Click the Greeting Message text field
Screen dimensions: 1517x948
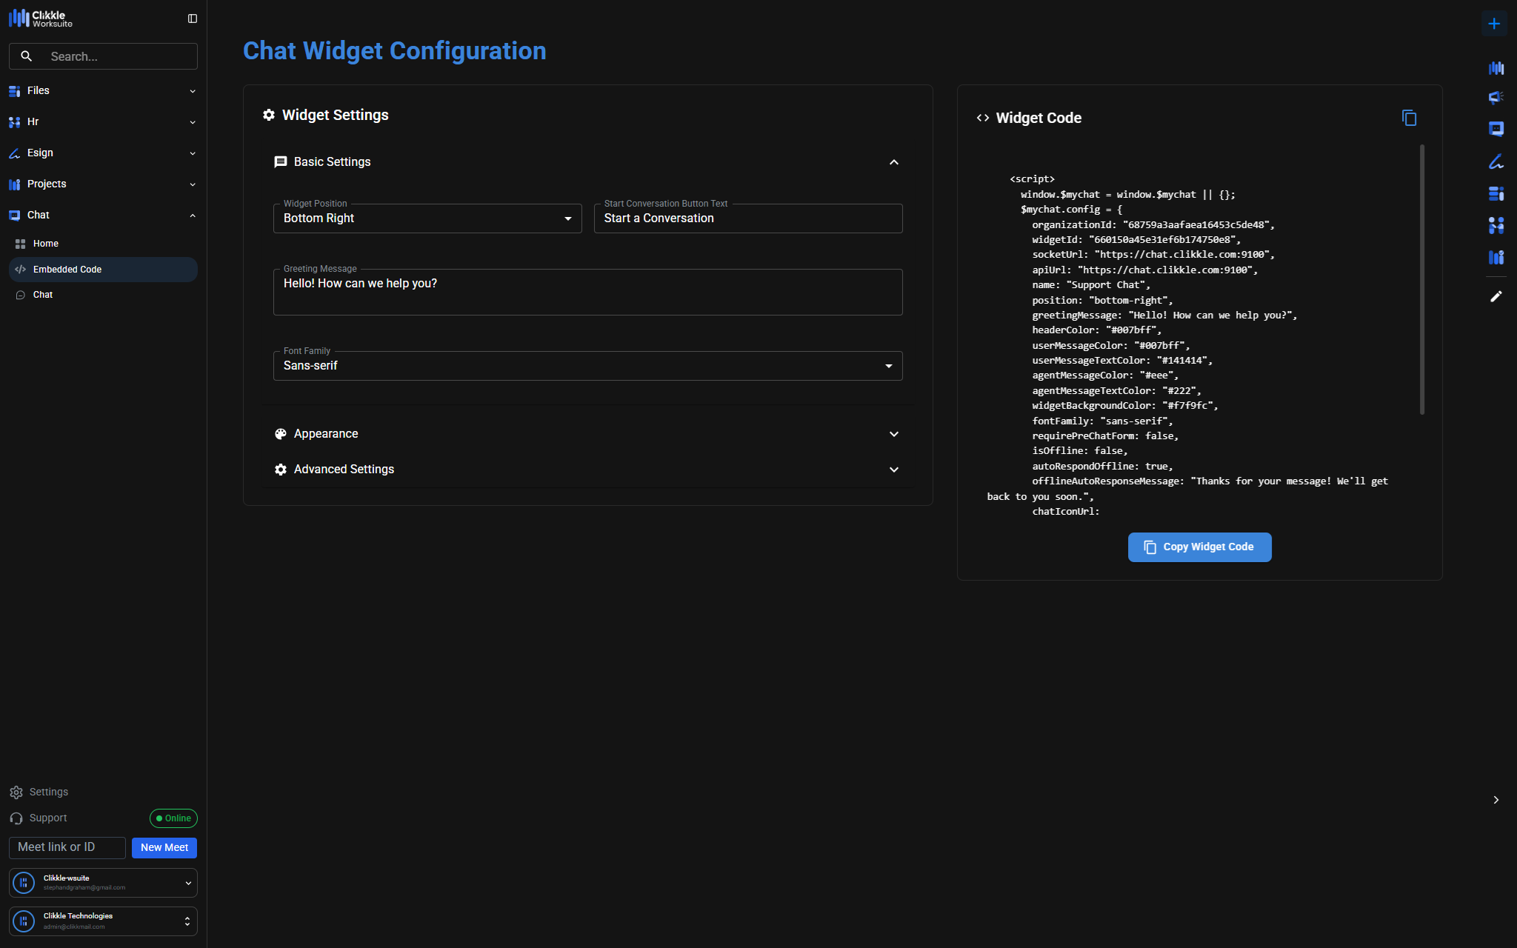pos(587,292)
